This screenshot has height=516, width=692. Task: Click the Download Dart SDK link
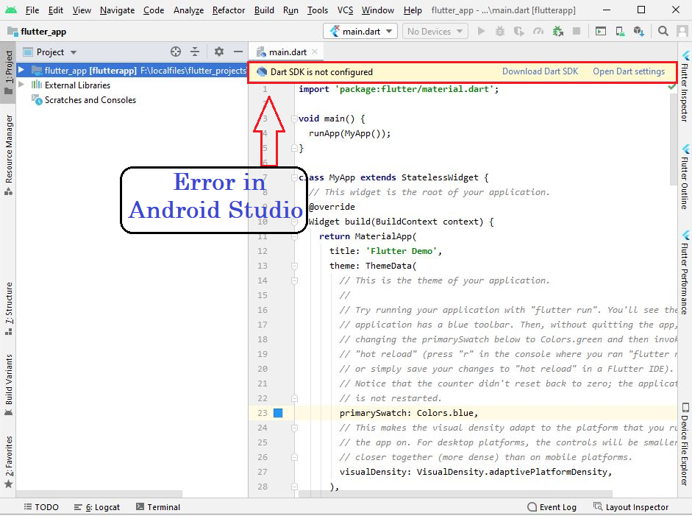[x=540, y=72]
